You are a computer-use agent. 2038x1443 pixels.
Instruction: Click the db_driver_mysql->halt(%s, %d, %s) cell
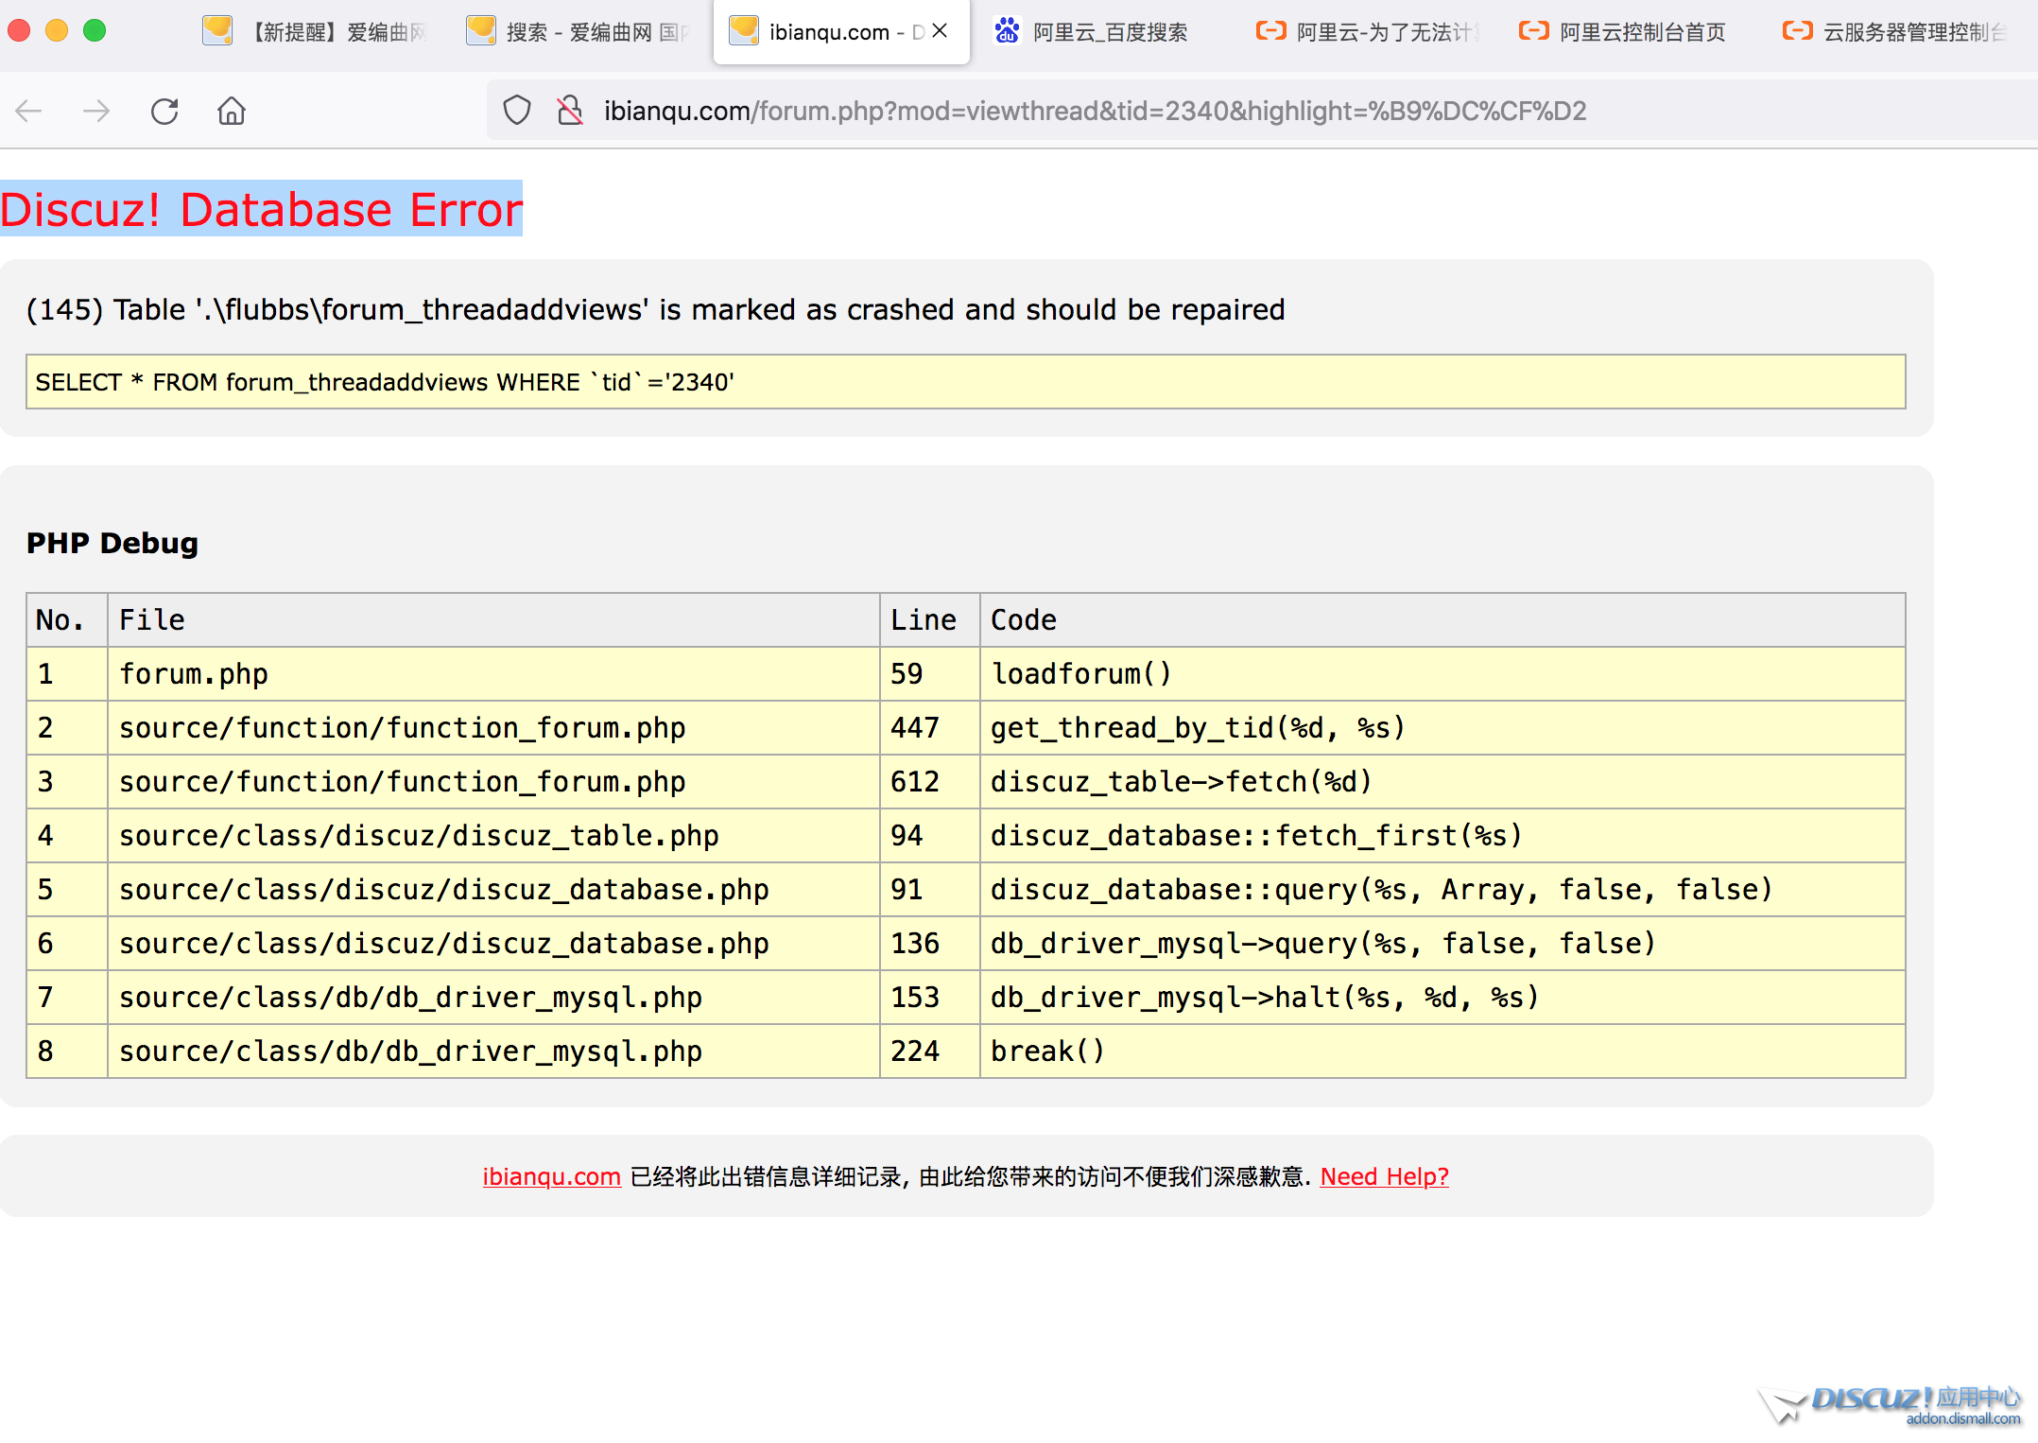click(x=1442, y=998)
